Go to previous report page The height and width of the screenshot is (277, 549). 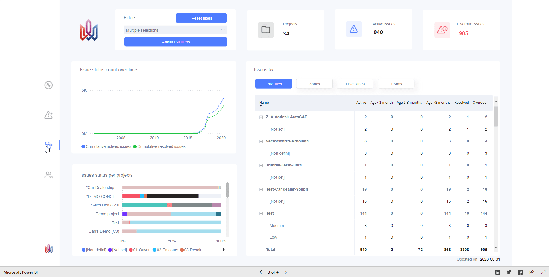pos(261,272)
